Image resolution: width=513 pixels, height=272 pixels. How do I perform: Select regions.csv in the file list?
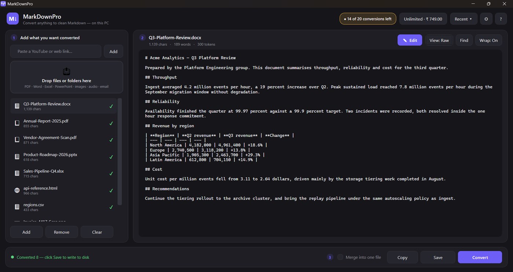tap(63, 207)
